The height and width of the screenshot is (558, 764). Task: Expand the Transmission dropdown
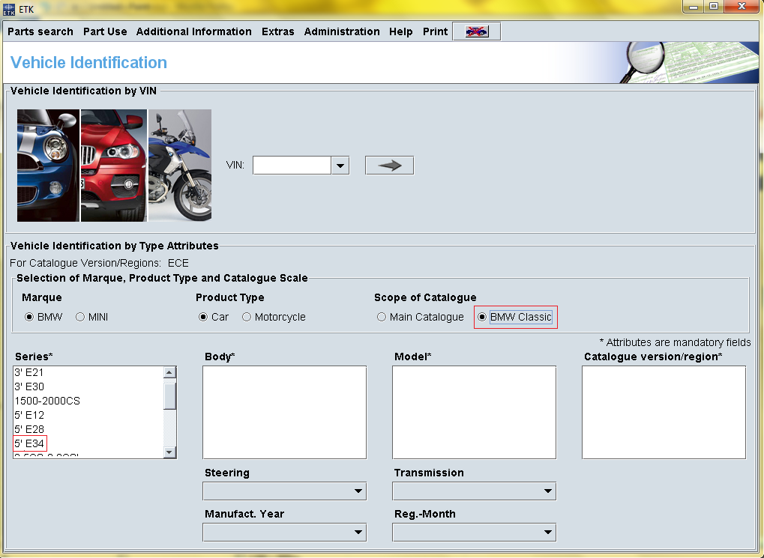(474, 491)
